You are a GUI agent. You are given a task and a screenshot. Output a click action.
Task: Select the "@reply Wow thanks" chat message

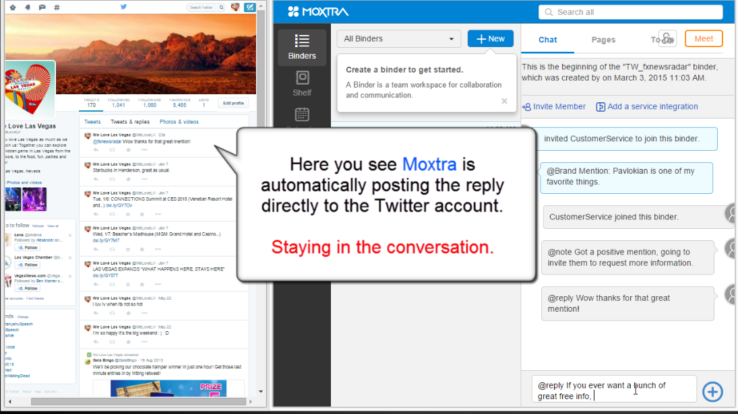coord(627,304)
